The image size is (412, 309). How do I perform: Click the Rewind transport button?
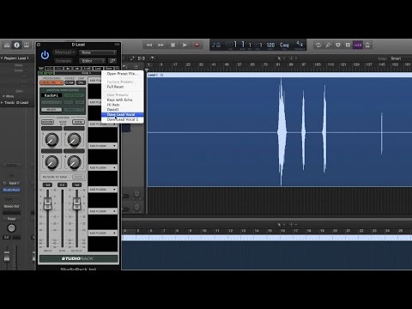point(149,45)
